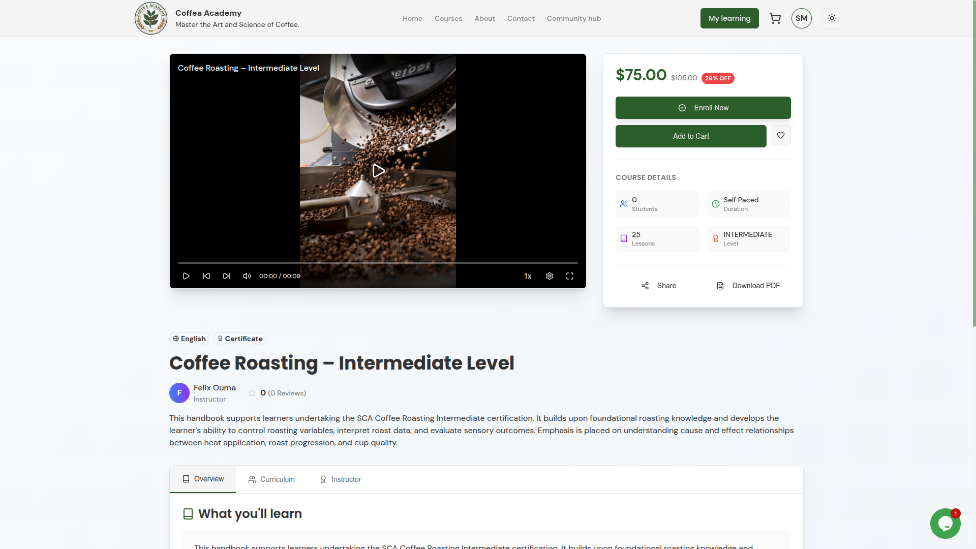Click the play button in video controls
This screenshot has width=976, height=549.
[x=186, y=276]
